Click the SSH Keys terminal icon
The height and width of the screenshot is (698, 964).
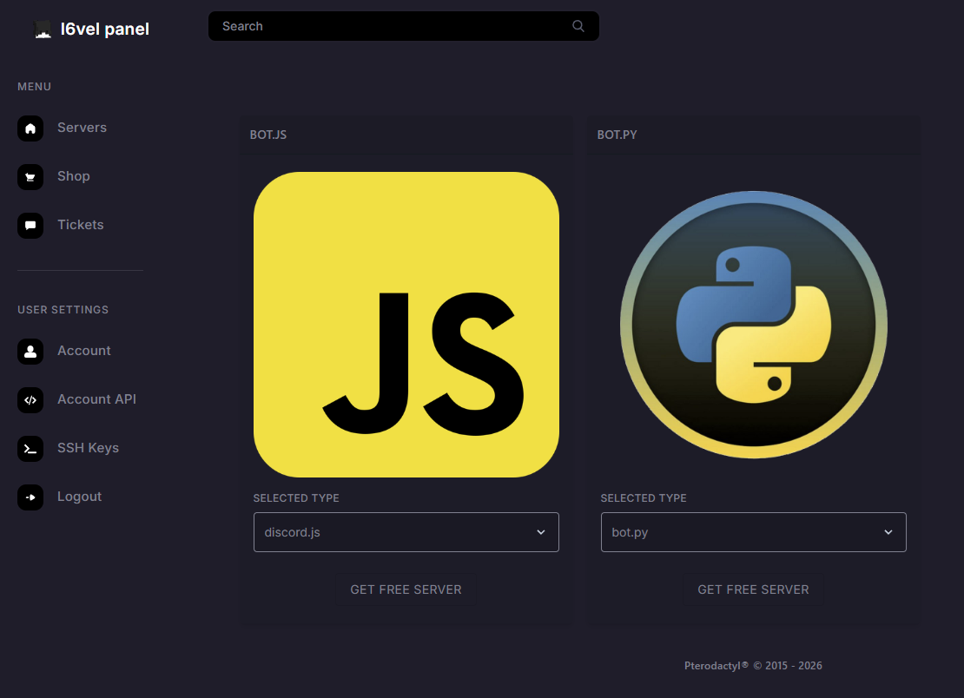[30, 449]
